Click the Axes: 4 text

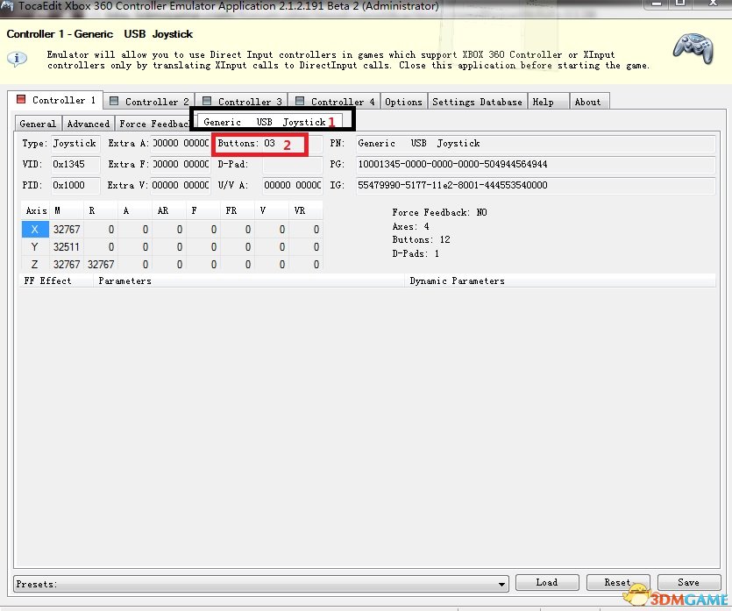pos(410,226)
